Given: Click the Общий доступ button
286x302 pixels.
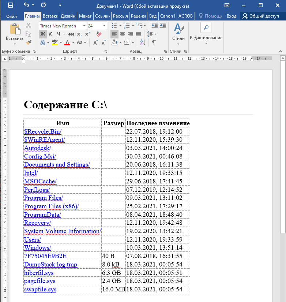Looking at the screenshot, I should [261, 16].
